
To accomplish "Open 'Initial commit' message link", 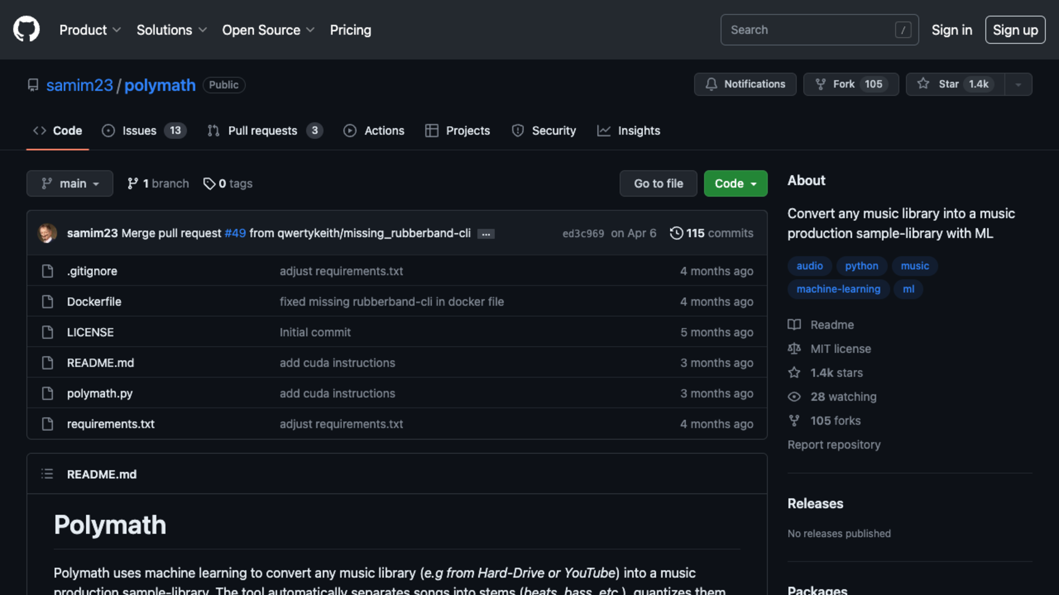I will [x=315, y=332].
